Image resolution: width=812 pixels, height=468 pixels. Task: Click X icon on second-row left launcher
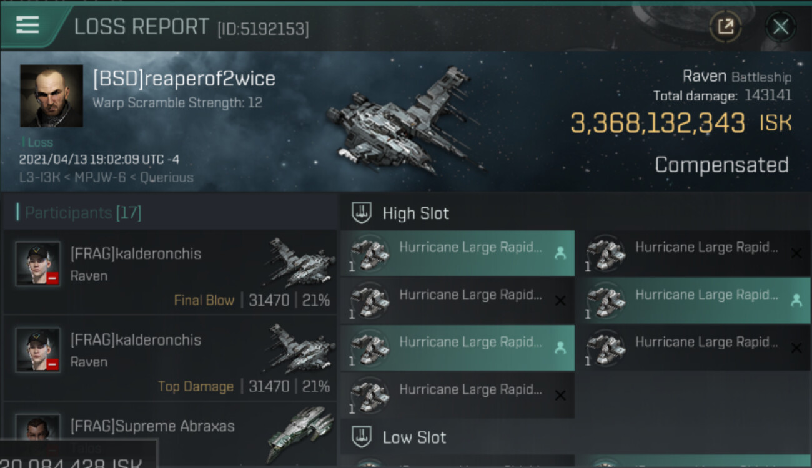pos(560,301)
